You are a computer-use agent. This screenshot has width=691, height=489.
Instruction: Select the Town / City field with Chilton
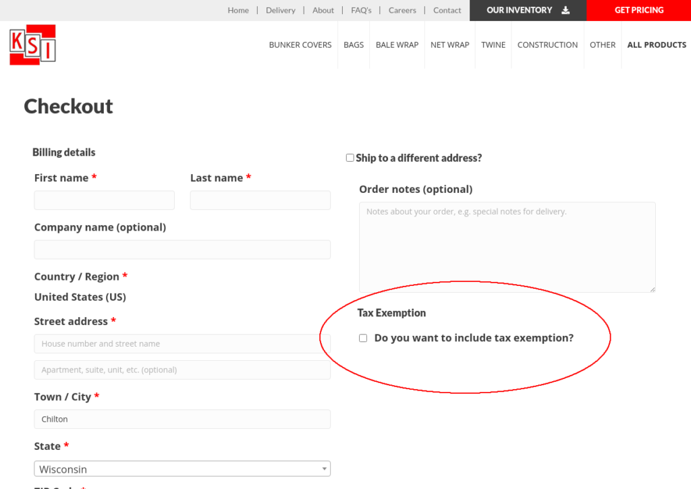click(182, 419)
